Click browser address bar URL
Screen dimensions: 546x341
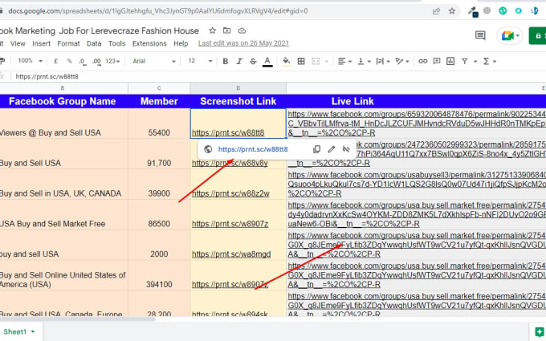tap(158, 11)
